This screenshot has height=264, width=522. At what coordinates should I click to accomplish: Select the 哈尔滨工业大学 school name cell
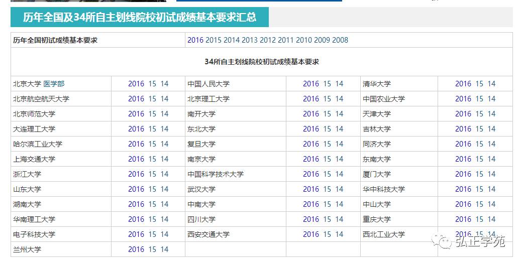click(61, 144)
